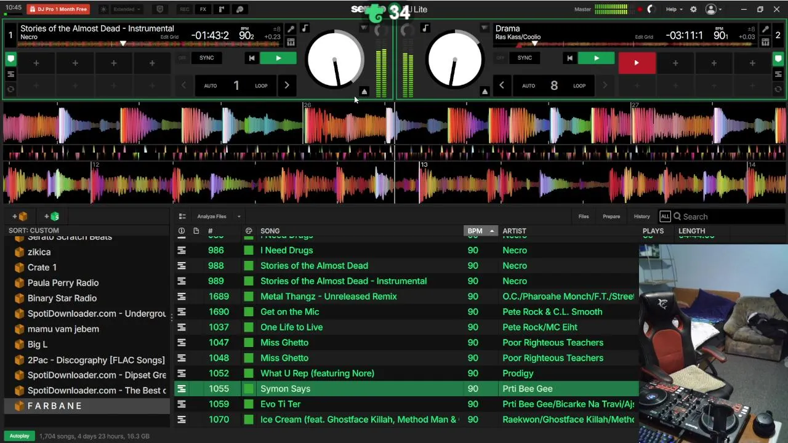This screenshot has width=788, height=443.
Task: Click DJ Pro 1 Month Free button
Action: (x=58, y=9)
